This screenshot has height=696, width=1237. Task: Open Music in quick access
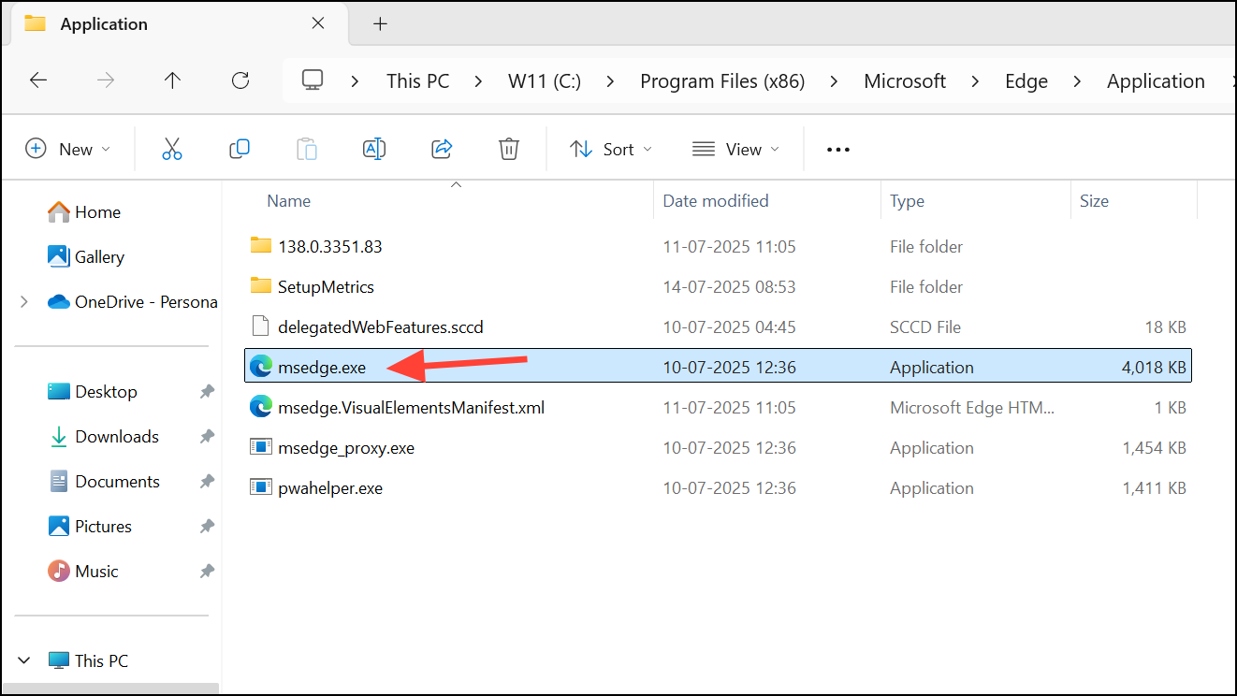click(83, 572)
